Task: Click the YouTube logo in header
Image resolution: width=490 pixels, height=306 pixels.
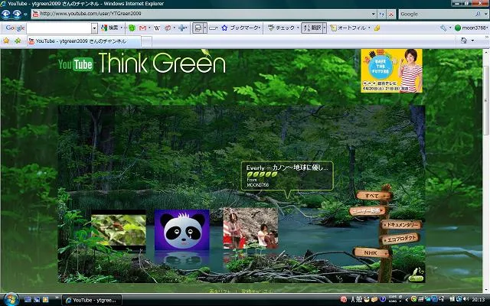Action: [x=76, y=64]
